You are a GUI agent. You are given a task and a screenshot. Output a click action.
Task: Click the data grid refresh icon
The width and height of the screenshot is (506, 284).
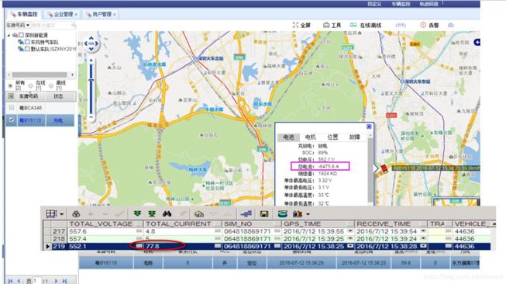click(76, 214)
